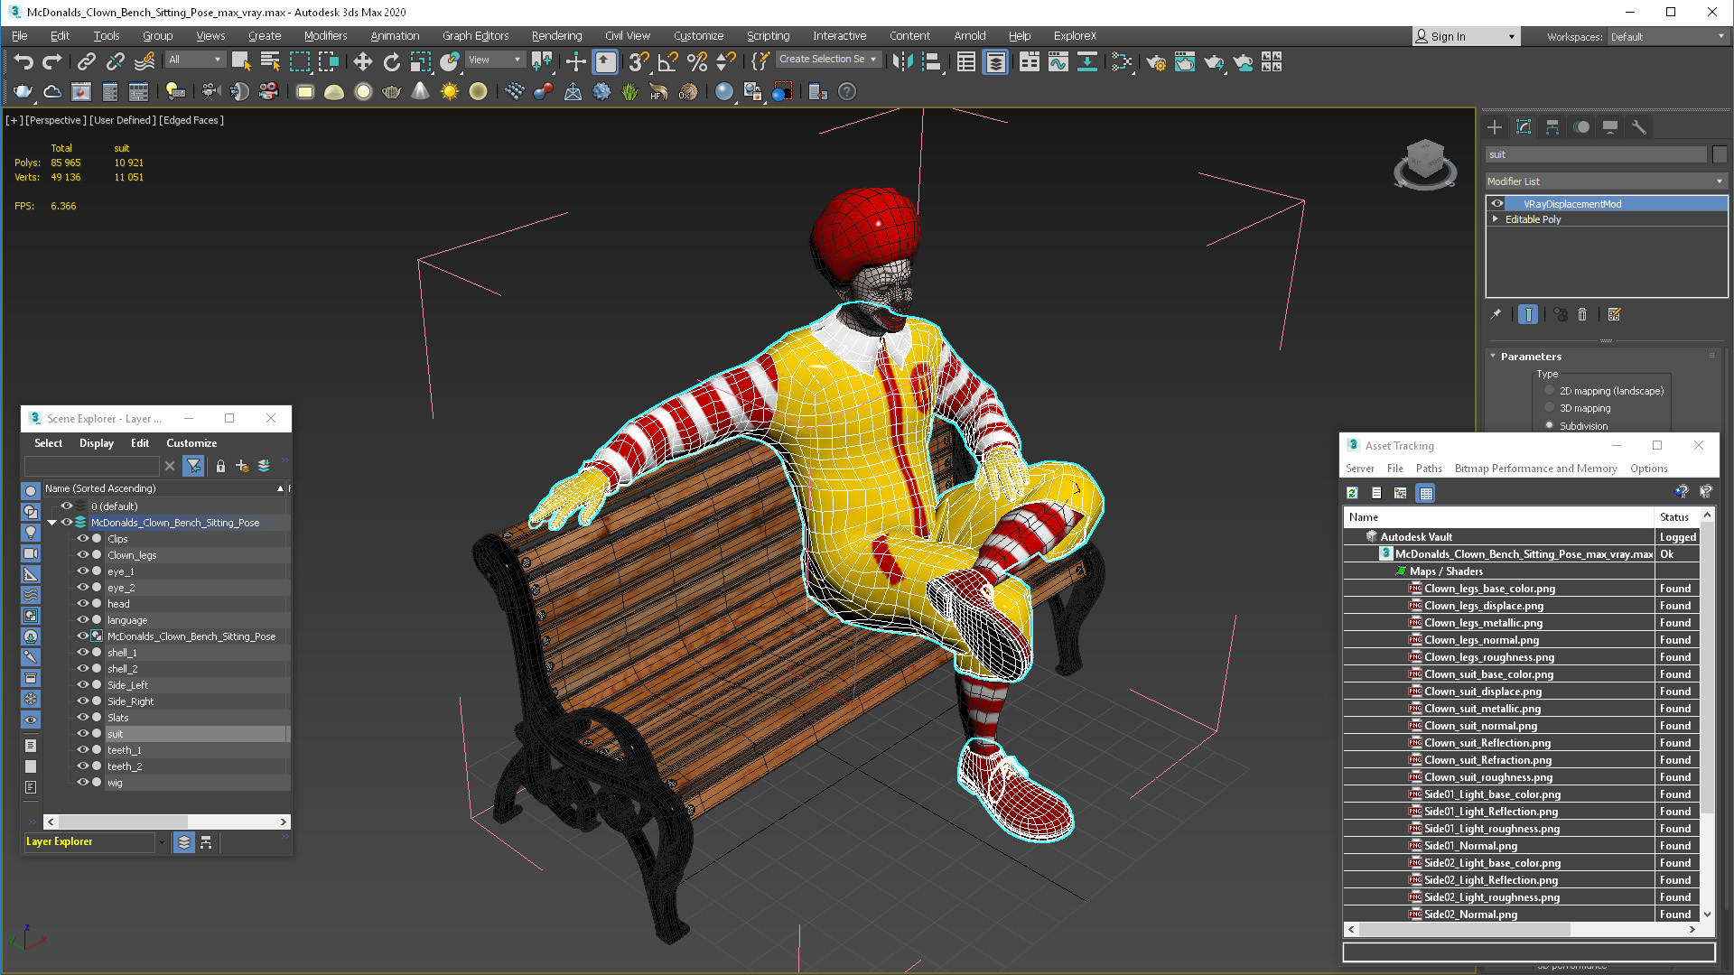Click Options in Asset Tracking

coord(1648,469)
